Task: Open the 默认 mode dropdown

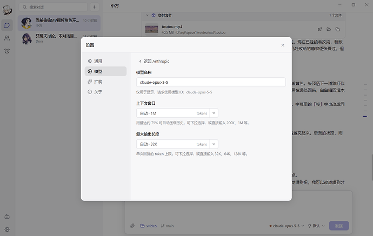Action: point(316,226)
